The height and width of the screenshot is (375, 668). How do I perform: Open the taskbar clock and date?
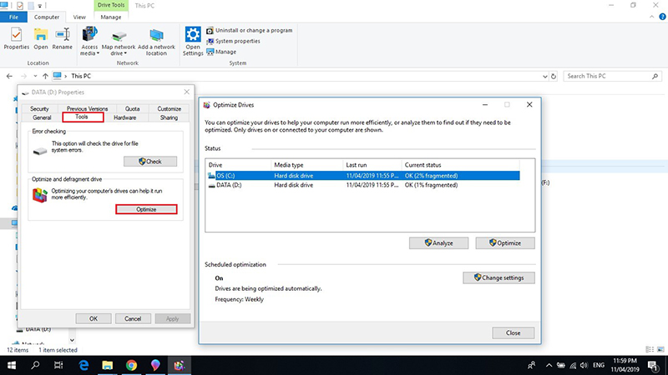point(625,365)
